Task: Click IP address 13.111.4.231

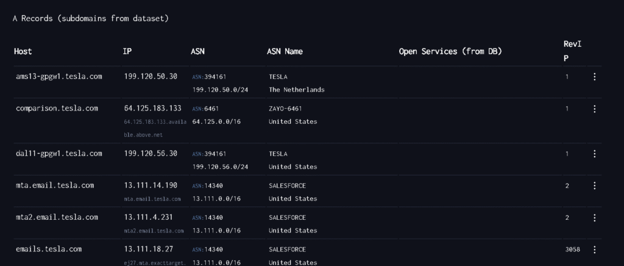Action: [149, 217]
